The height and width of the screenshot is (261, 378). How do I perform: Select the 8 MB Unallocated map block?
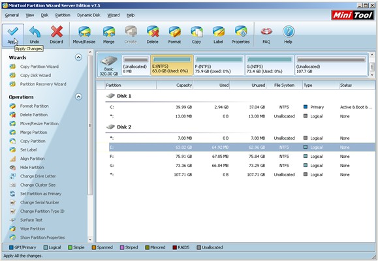[x=136, y=65]
